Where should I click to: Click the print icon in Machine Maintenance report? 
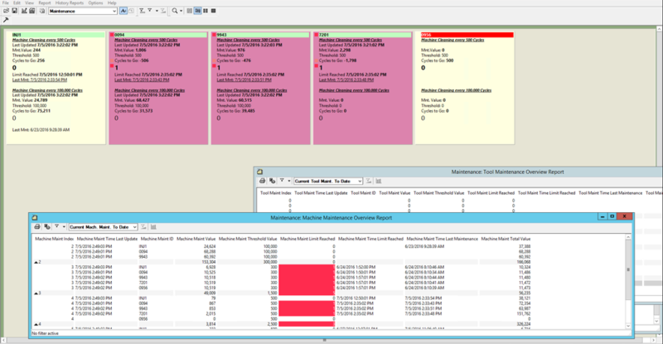pos(37,227)
